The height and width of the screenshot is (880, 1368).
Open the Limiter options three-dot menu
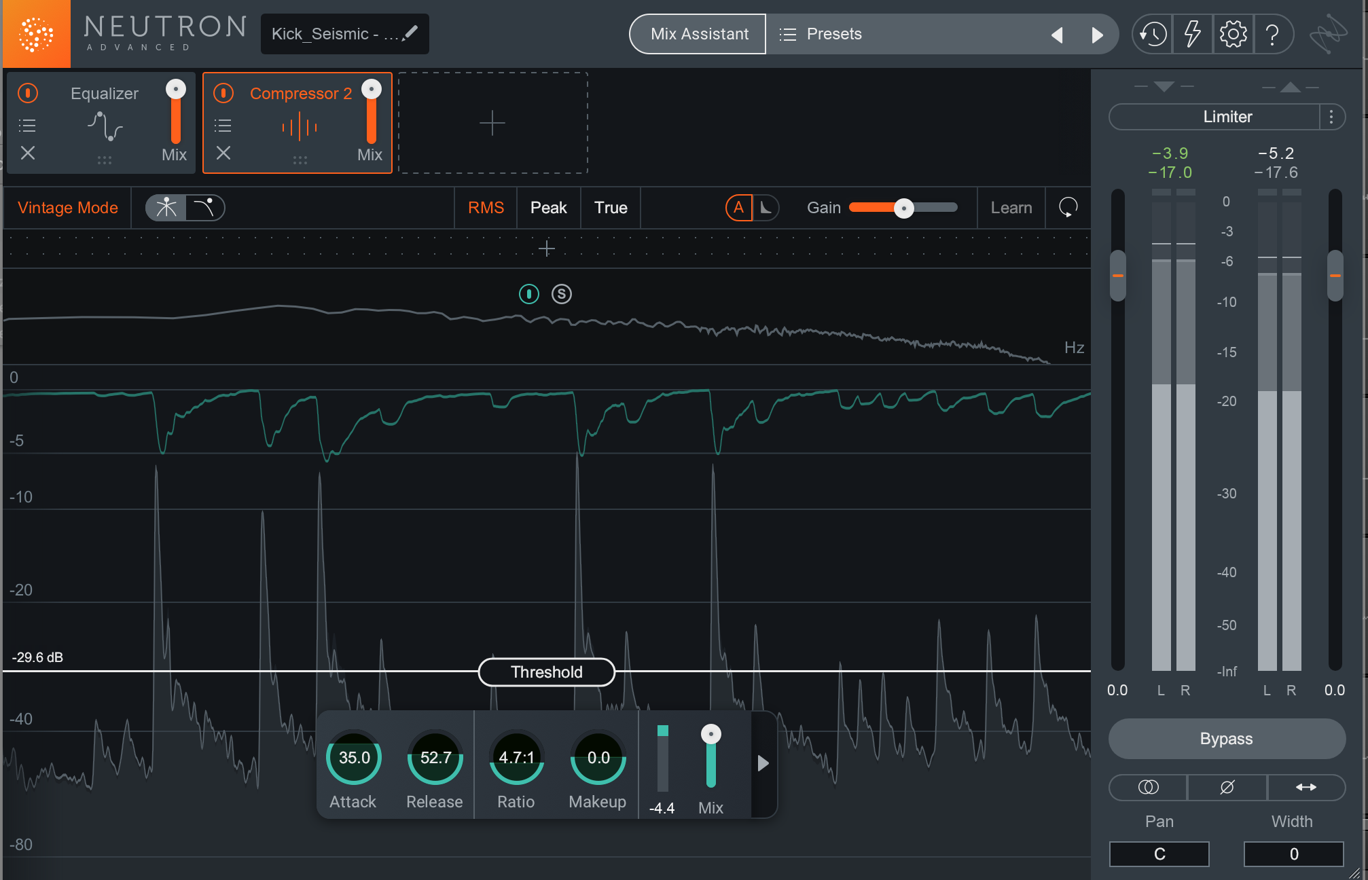point(1332,117)
